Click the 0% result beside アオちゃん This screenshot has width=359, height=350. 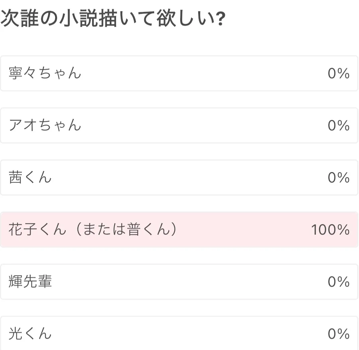(x=339, y=125)
